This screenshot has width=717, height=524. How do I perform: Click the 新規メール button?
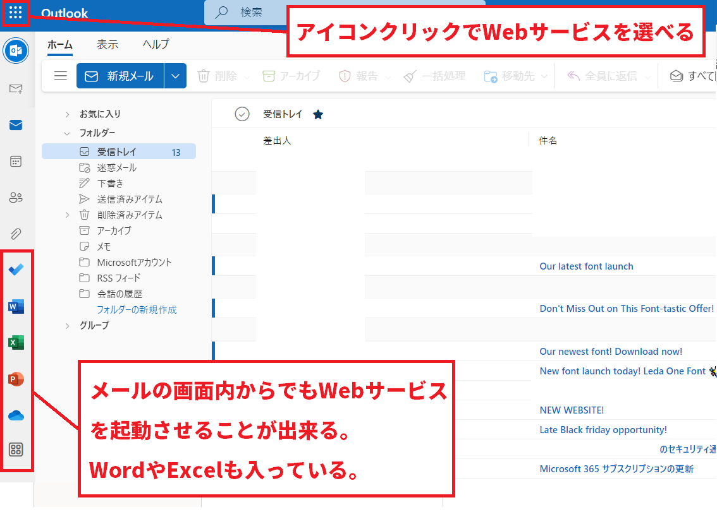120,76
